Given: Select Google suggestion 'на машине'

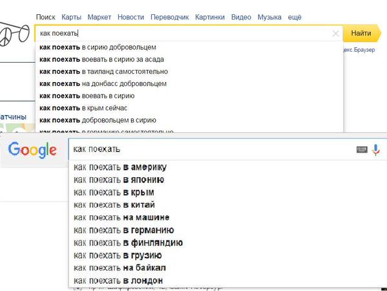Looking at the screenshot, I should [x=227, y=217].
